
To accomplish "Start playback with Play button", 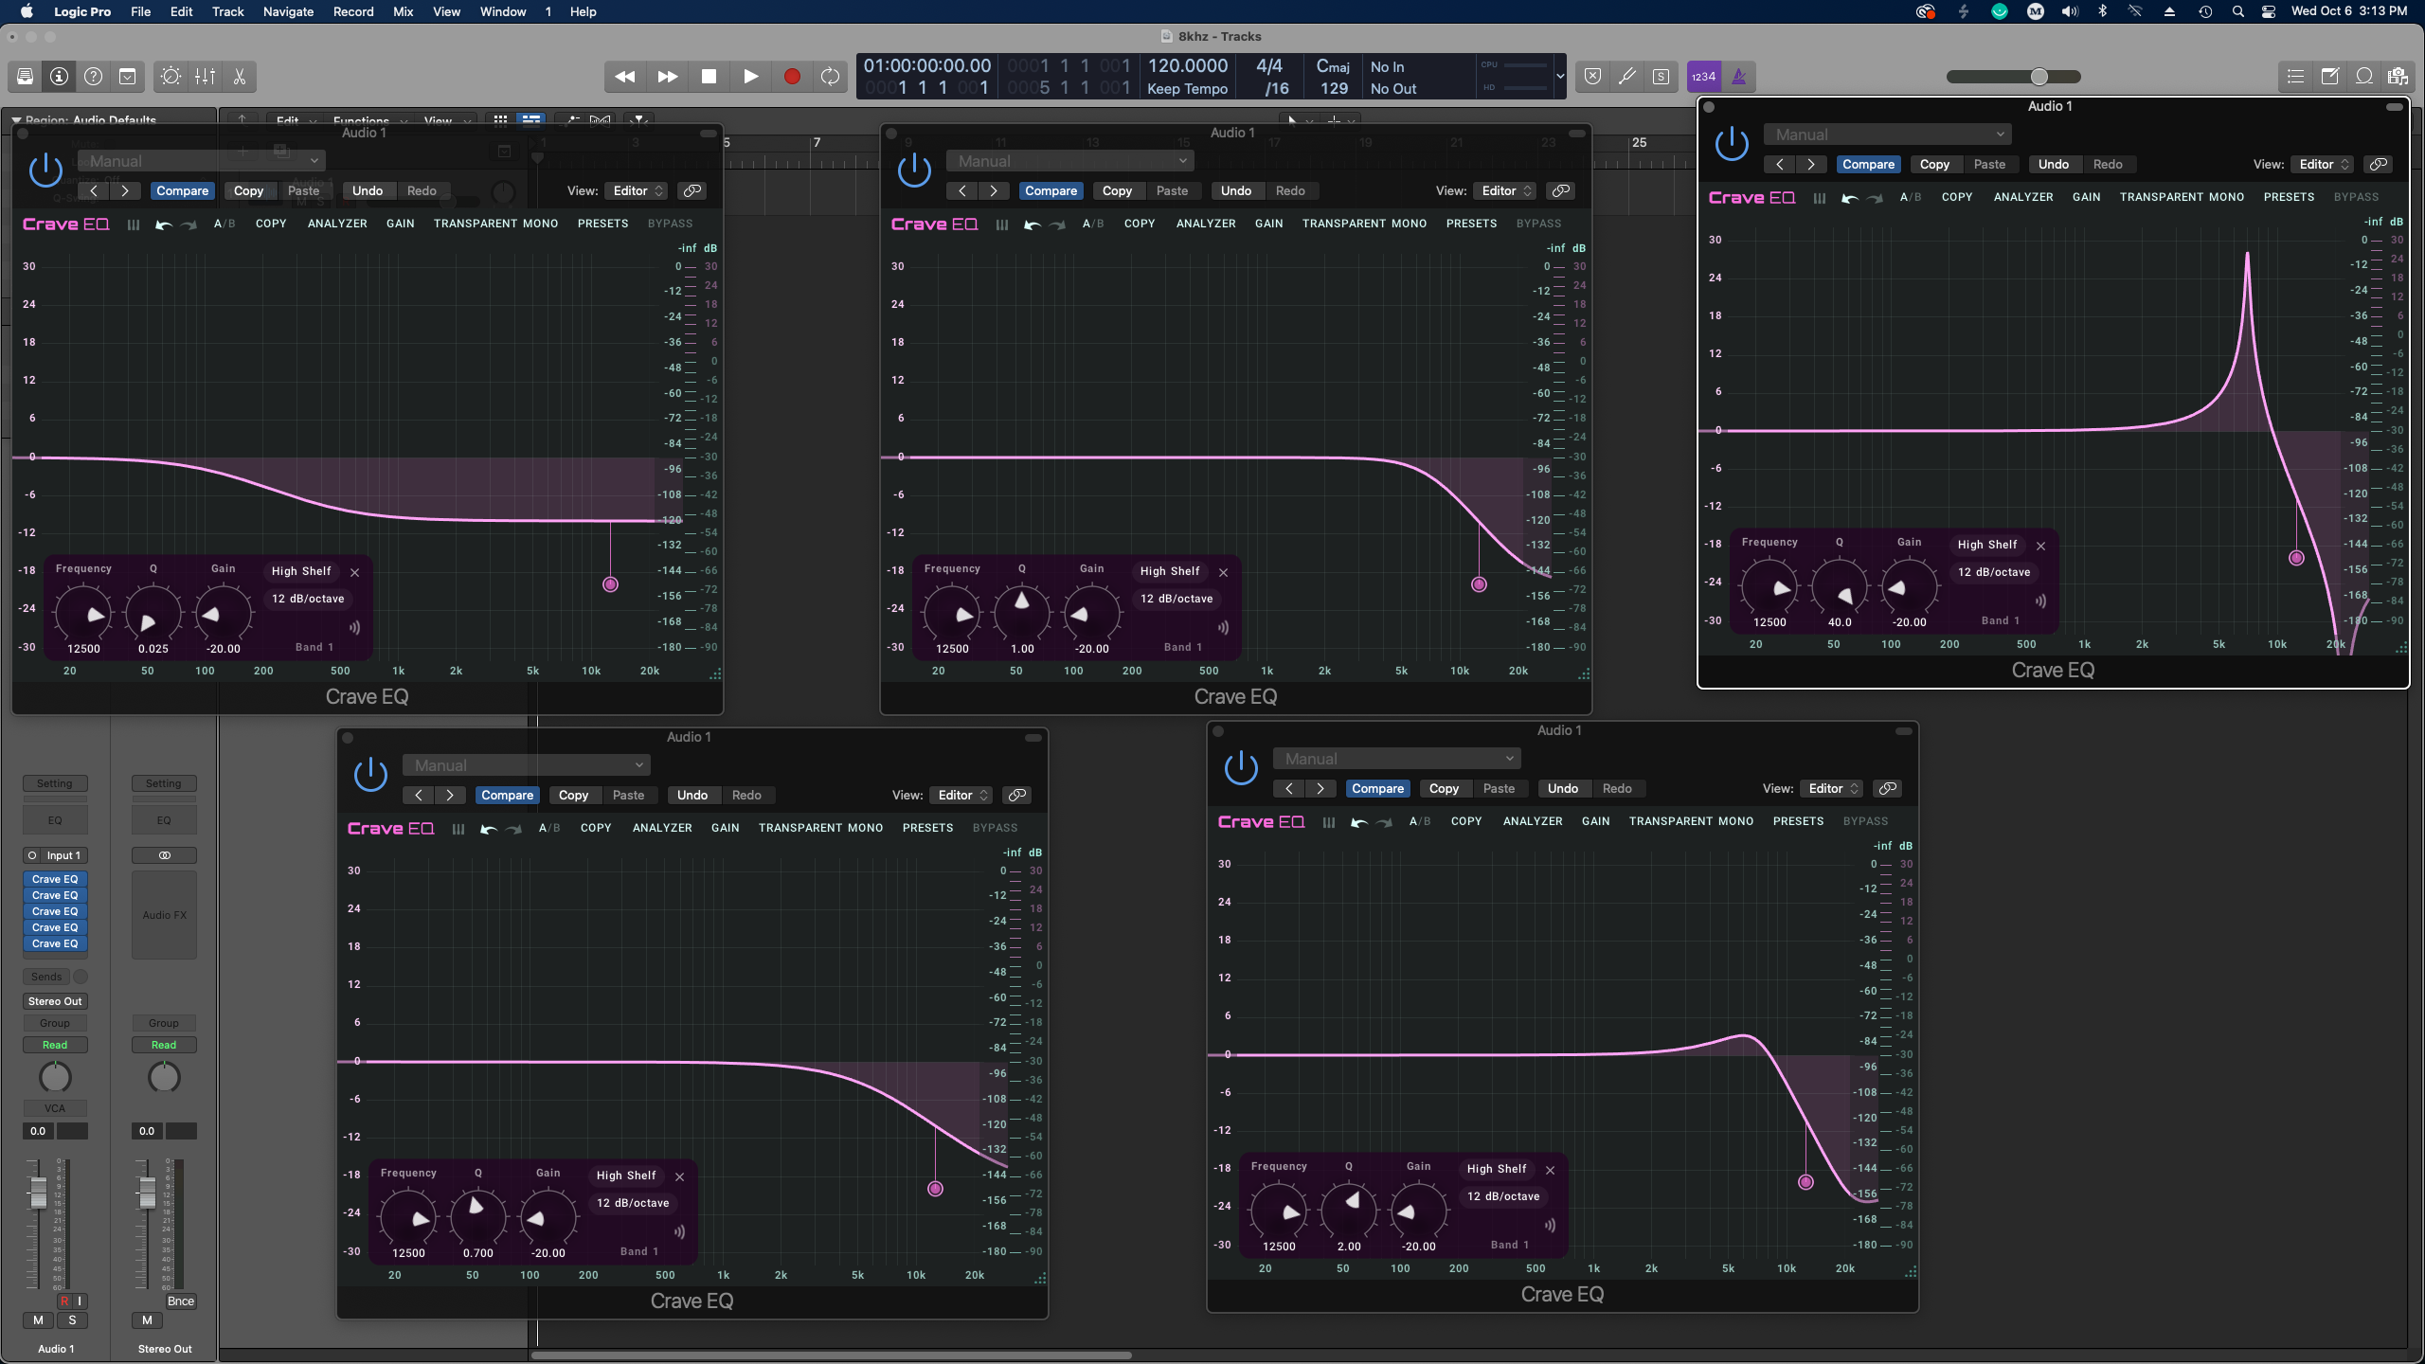I will (750, 77).
